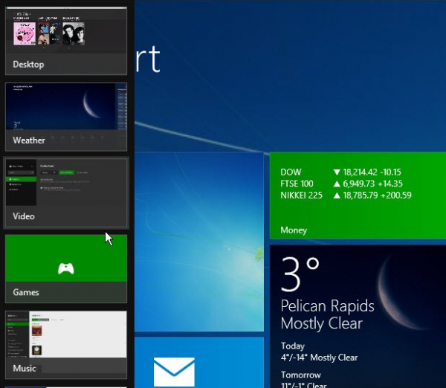Click the FTSE 100 up-arrow indicator
Screen dimensions: 446x388
pos(336,184)
